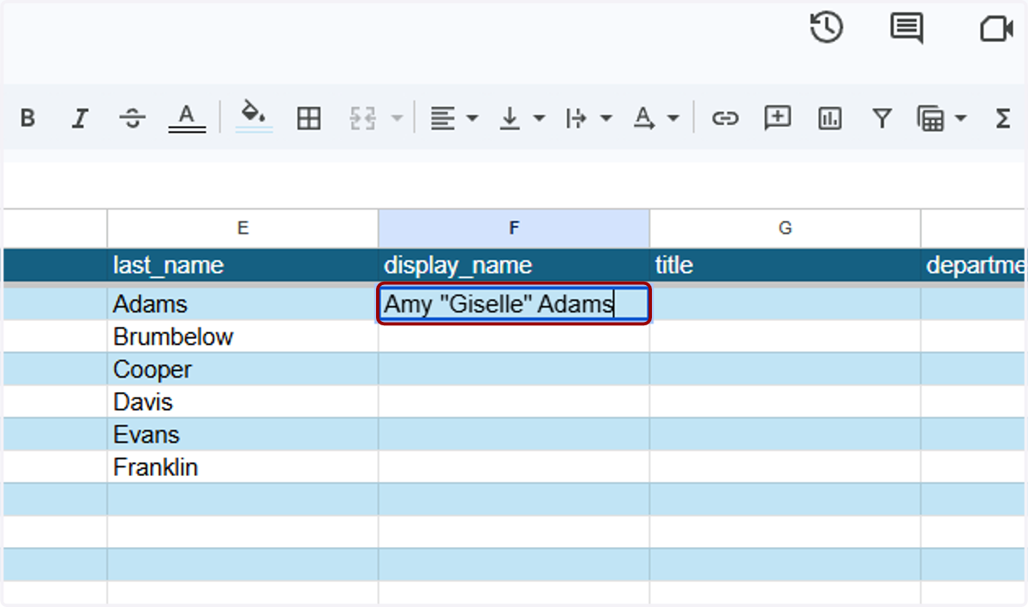The width and height of the screenshot is (1028, 607).
Task: Toggle italic formatting
Action: (80, 118)
